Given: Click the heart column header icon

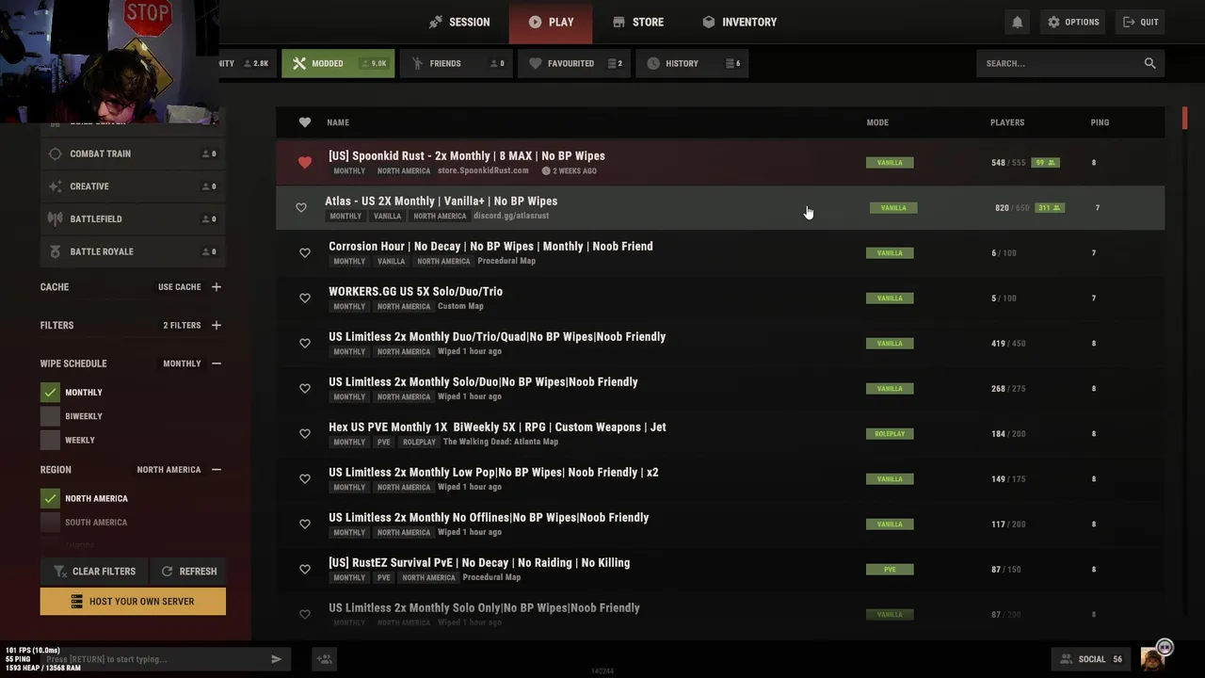Looking at the screenshot, I should [x=304, y=122].
